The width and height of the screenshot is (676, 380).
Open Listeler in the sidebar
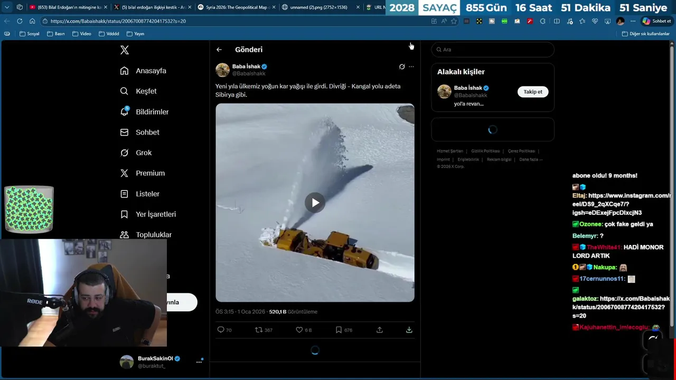[139, 194]
